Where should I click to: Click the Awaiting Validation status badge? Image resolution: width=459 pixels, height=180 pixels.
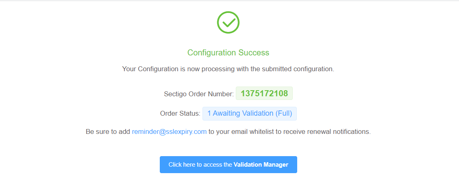(249, 114)
